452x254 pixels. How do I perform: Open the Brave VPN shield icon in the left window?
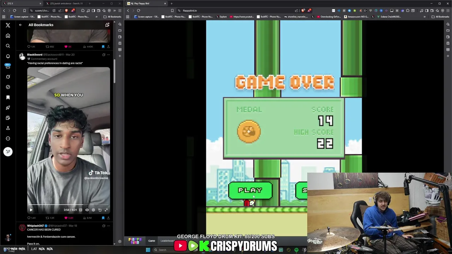[109, 11]
